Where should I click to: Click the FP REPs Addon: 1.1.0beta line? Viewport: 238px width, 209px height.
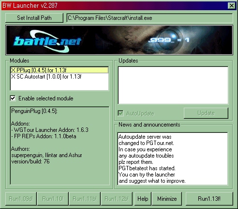point(44,136)
